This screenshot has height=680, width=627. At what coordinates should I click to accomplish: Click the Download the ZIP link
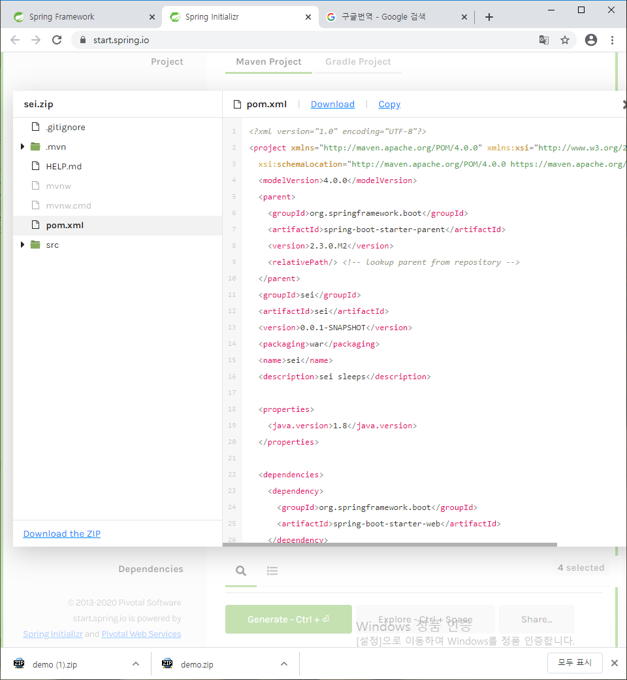[62, 534]
